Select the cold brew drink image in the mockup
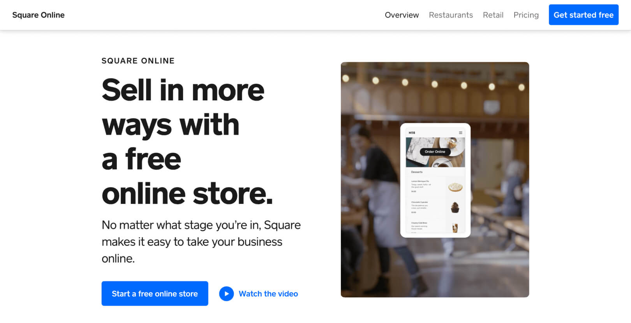This screenshot has height=323, width=631. [455, 228]
